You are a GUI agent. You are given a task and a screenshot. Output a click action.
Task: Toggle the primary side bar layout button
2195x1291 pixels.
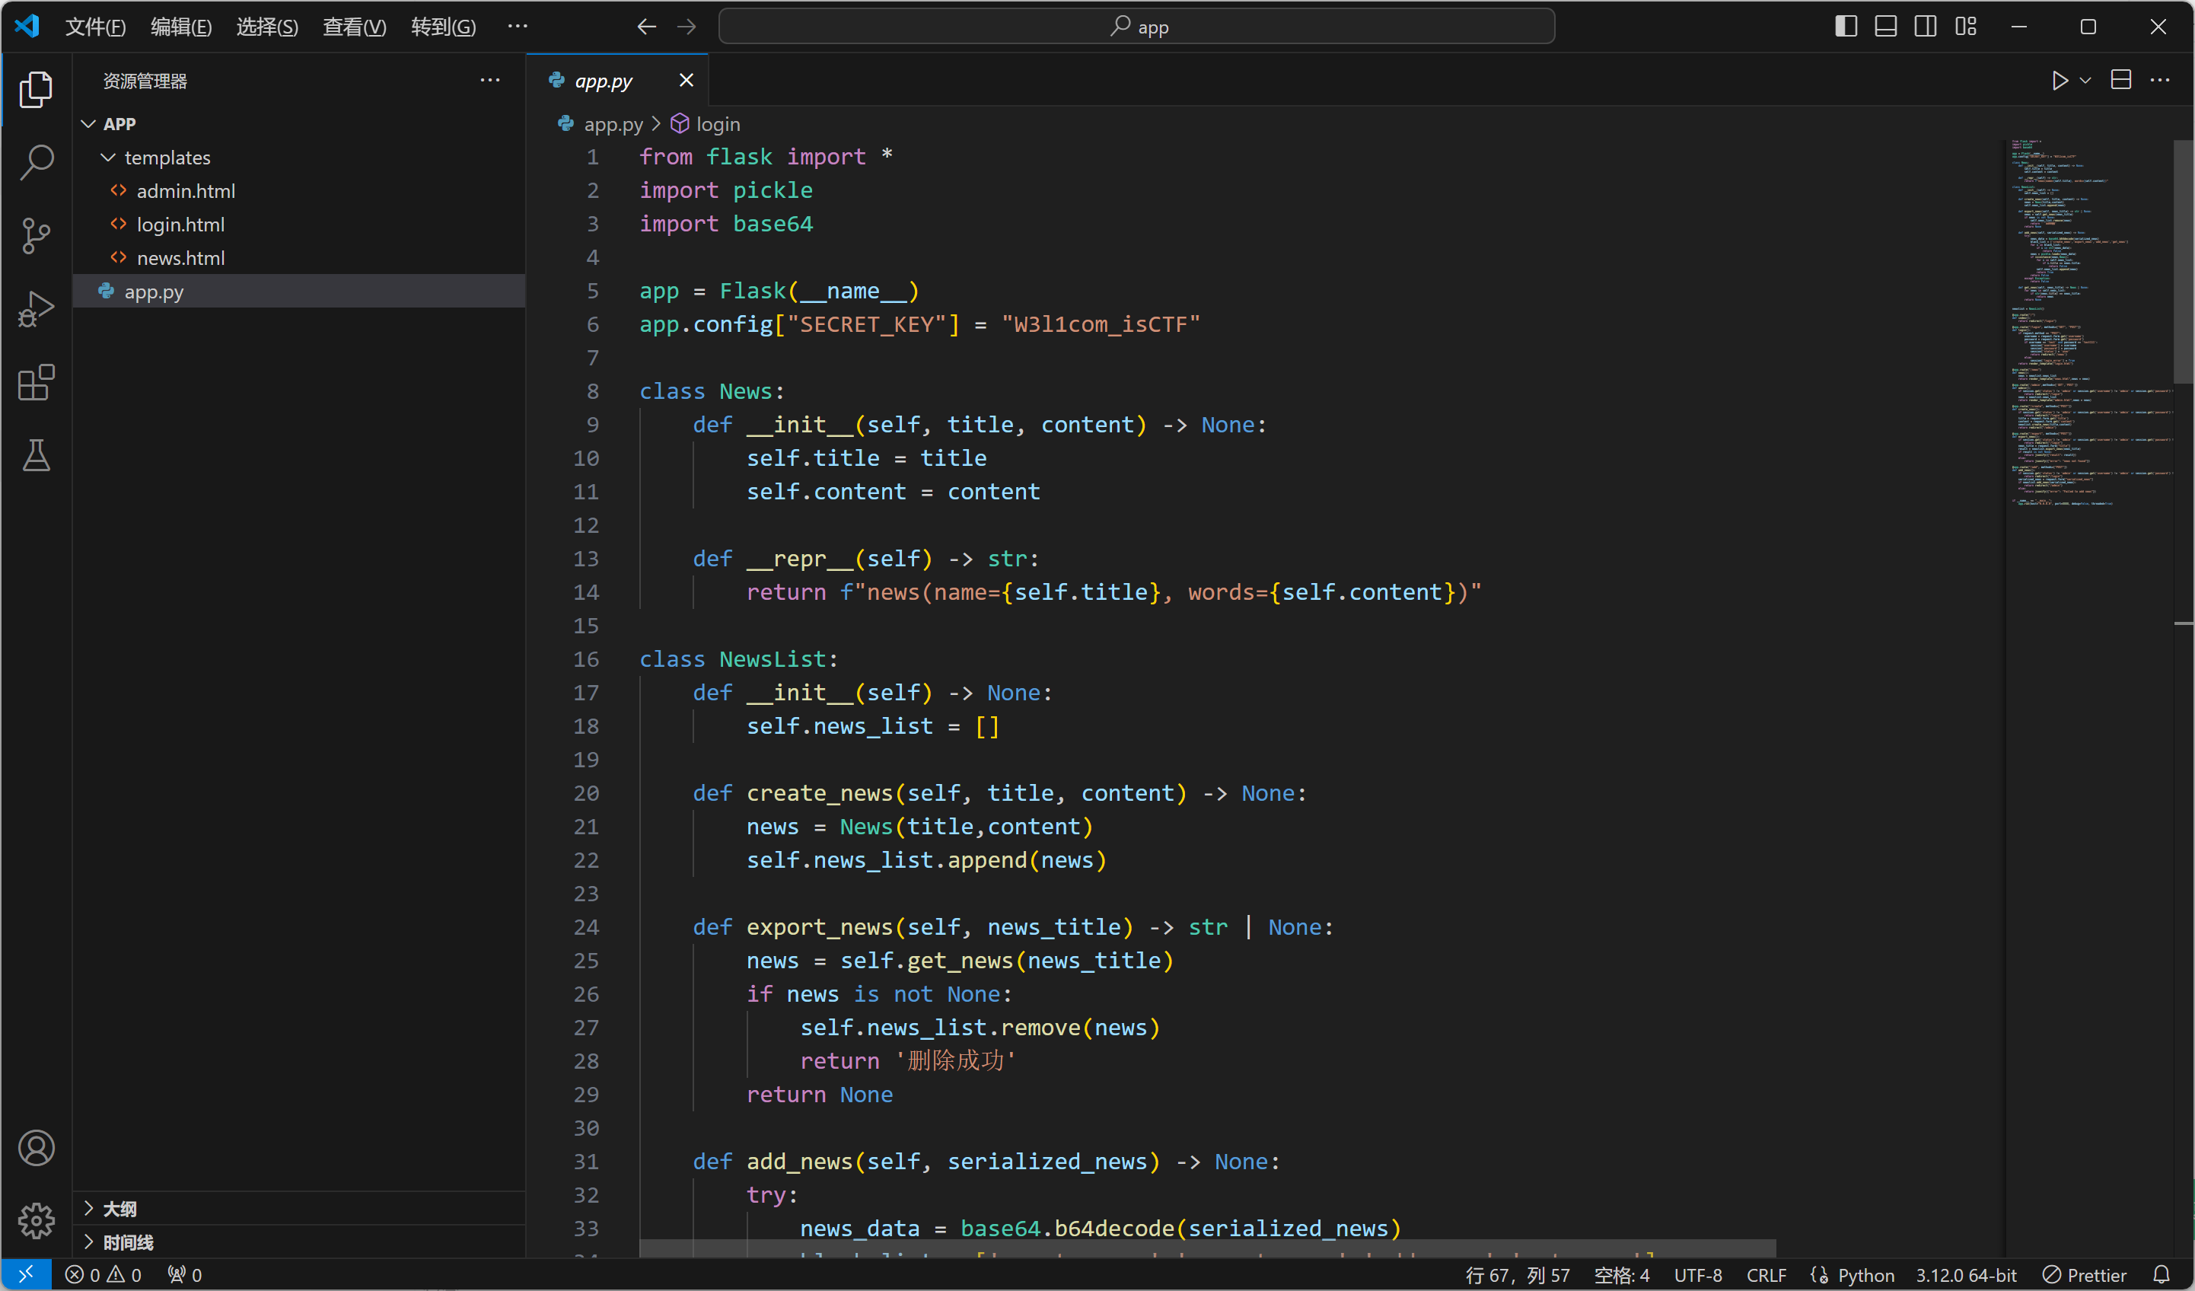[x=1846, y=27]
